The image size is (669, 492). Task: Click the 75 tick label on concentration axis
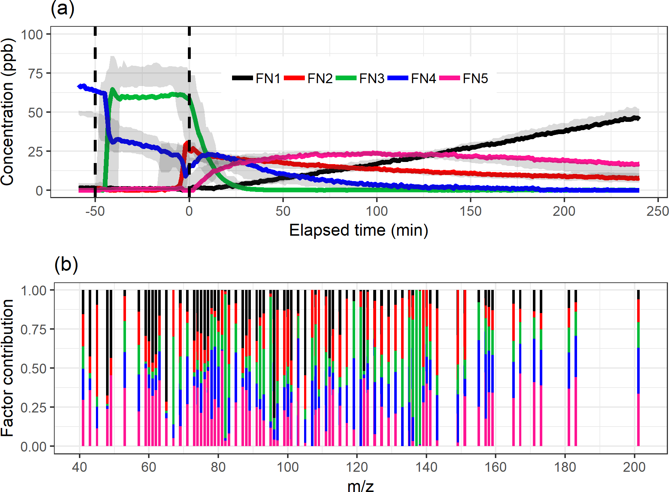point(35,74)
